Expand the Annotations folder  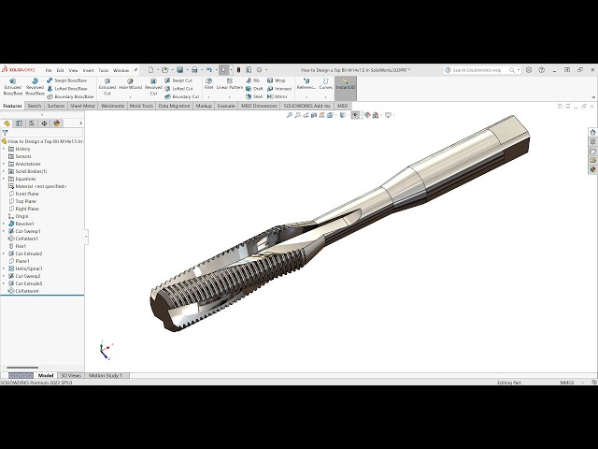tap(4, 164)
